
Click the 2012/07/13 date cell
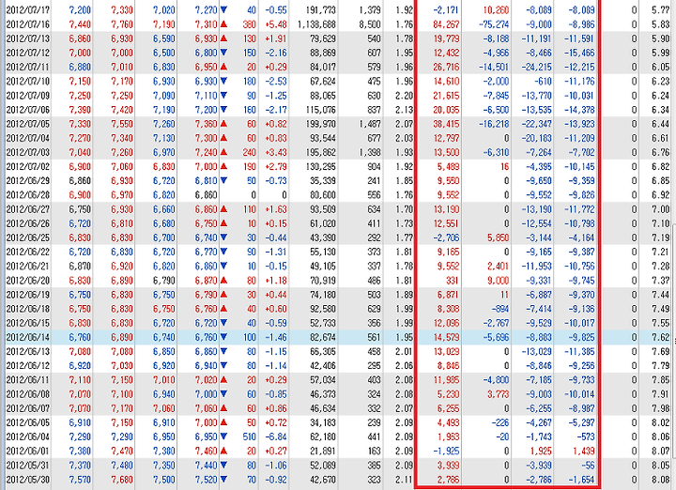pos(28,38)
